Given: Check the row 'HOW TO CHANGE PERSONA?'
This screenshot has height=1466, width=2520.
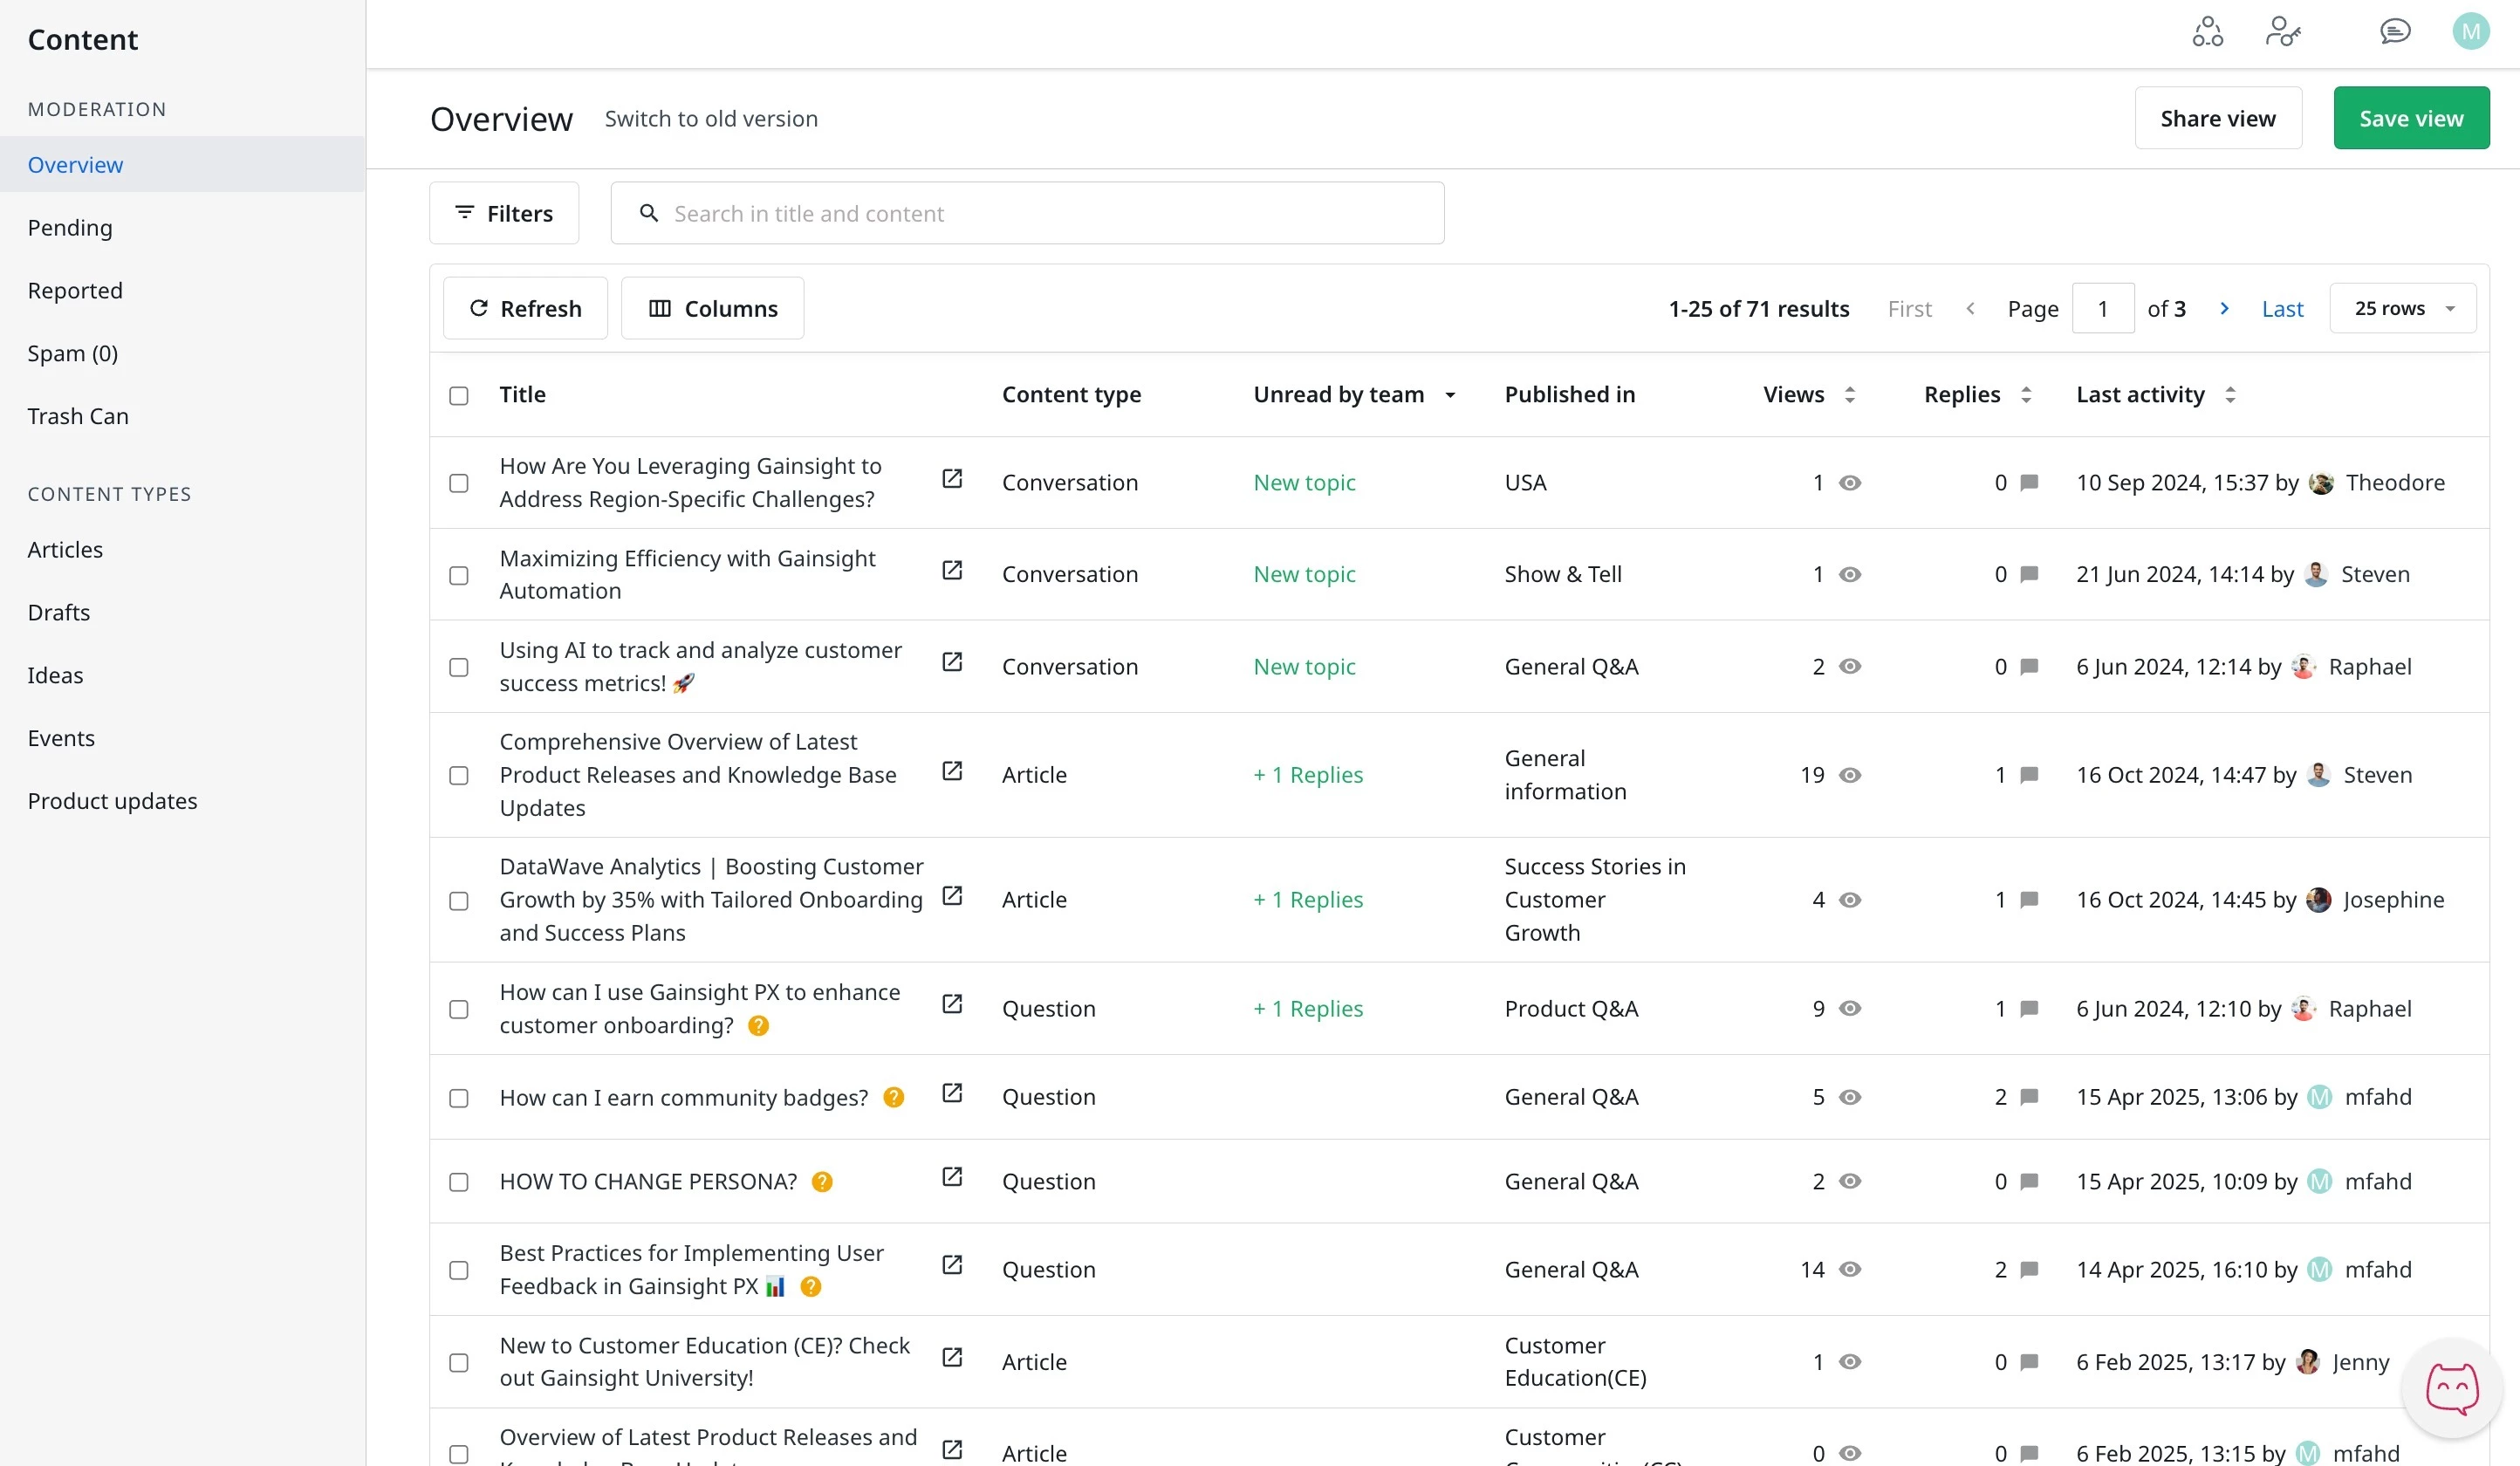Looking at the screenshot, I should [x=459, y=1183].
